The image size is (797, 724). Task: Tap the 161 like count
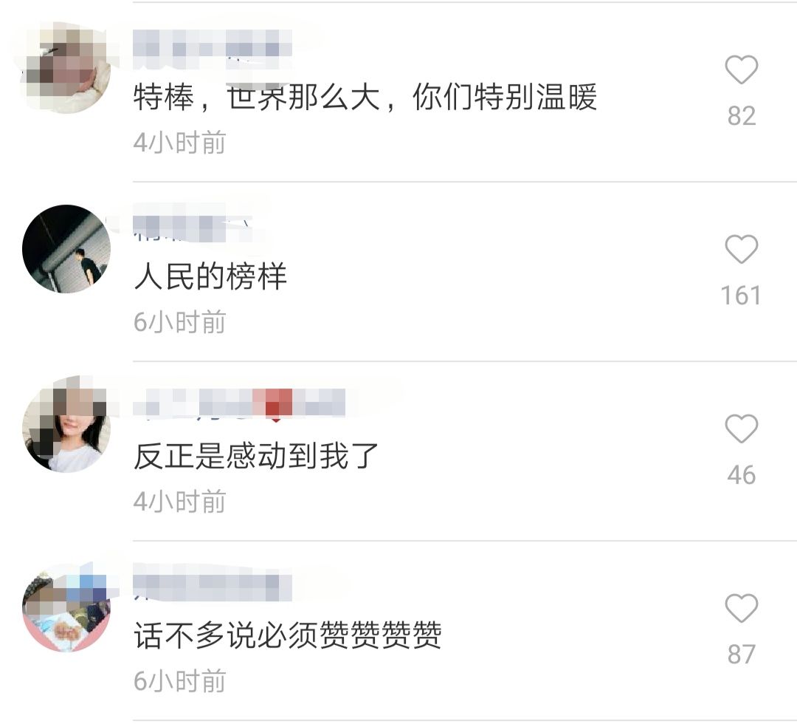741,296
